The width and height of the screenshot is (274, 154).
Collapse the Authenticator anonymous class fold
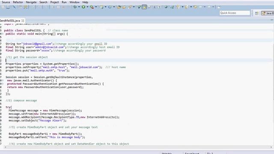[3, 80]
